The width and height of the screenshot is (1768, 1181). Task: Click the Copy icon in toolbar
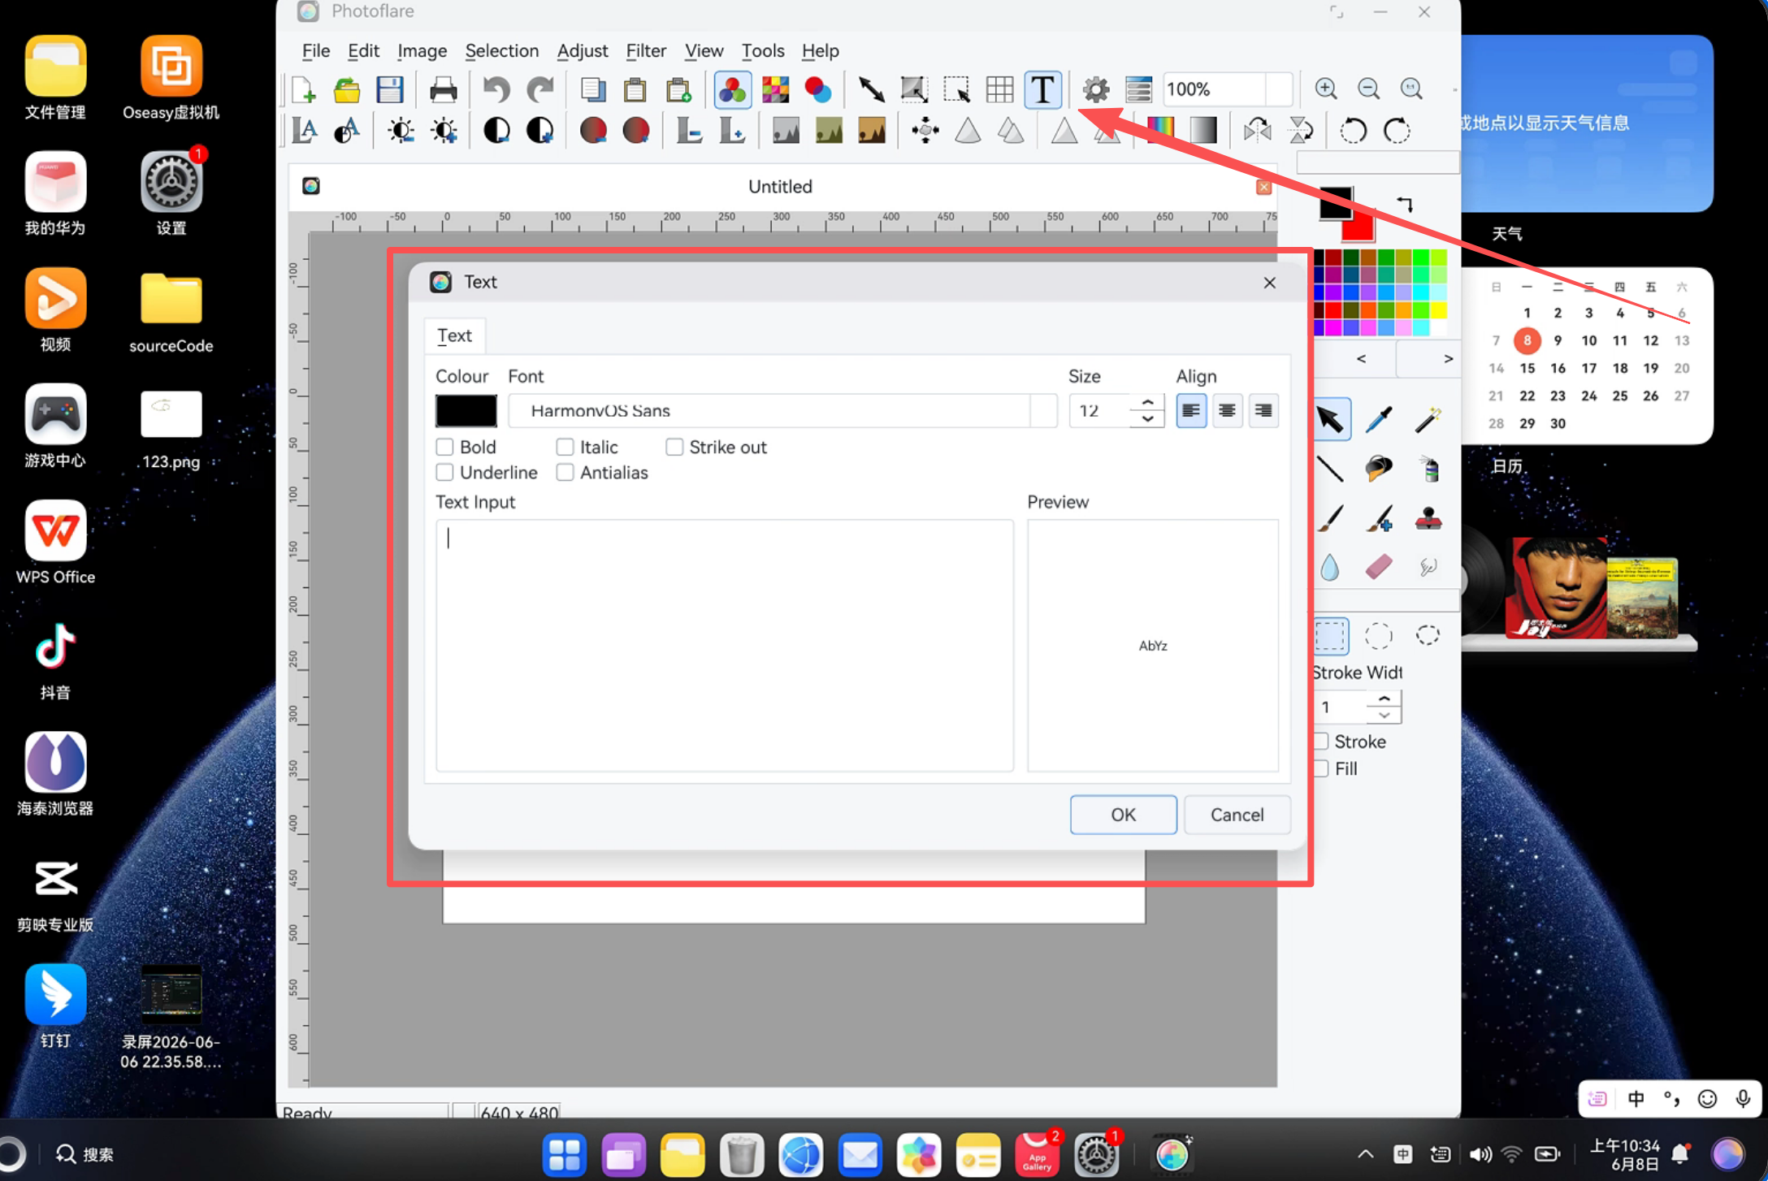(x=593, y=90)
